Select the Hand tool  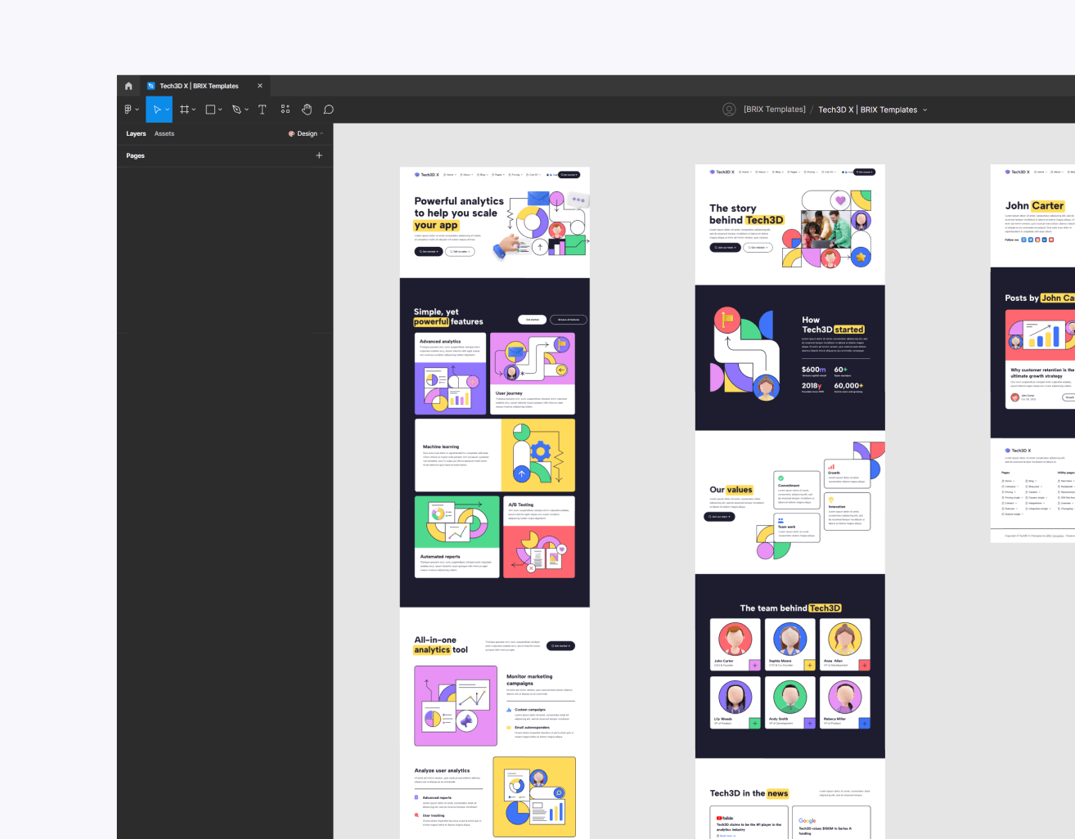[307, 110]
